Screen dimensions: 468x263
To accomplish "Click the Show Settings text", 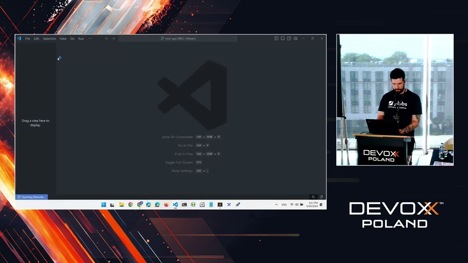I will pyautogui.click(x=182, y=171).
